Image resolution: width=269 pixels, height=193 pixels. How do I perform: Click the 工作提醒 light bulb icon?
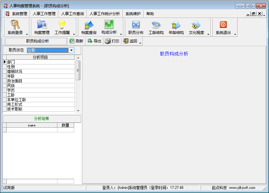point(62,25)
